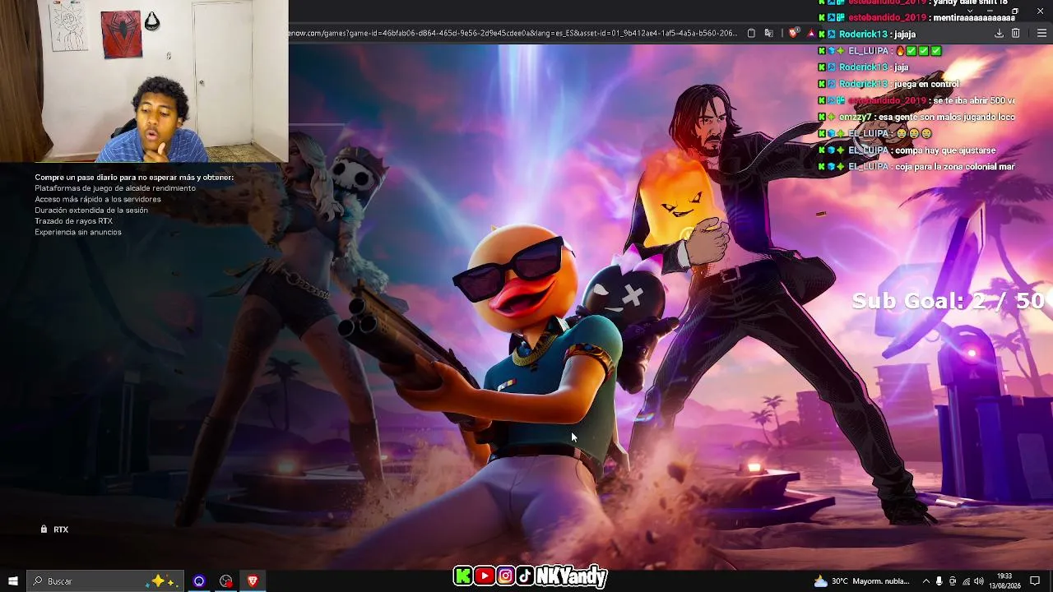Click the volume speaker tray icon
Image resolution: width=1053 pixels, height=592 pixels.
click(x=979, y=581)
